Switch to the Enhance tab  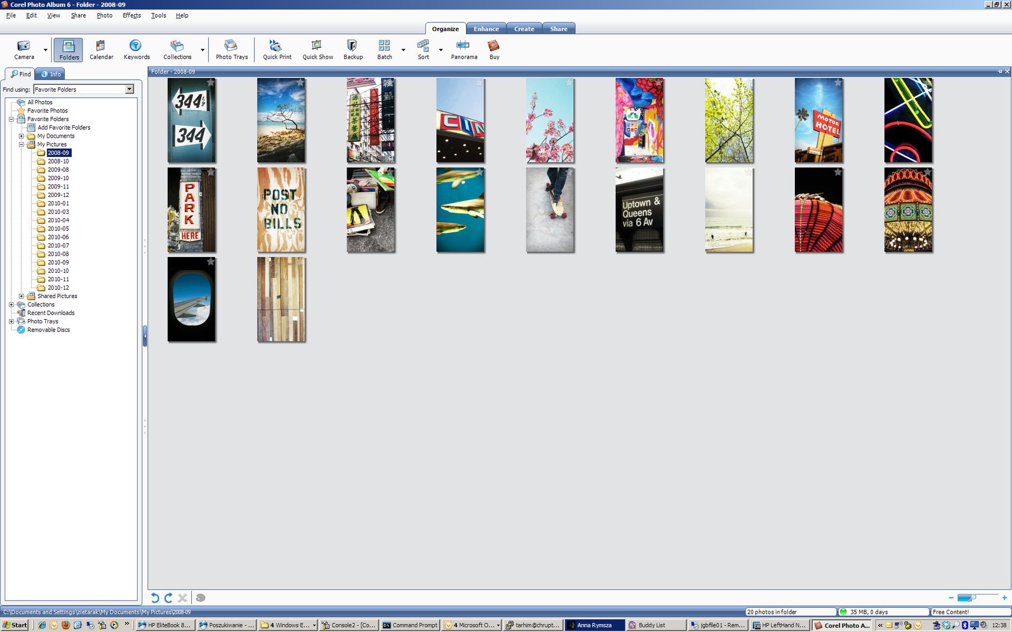click(486, 29)
